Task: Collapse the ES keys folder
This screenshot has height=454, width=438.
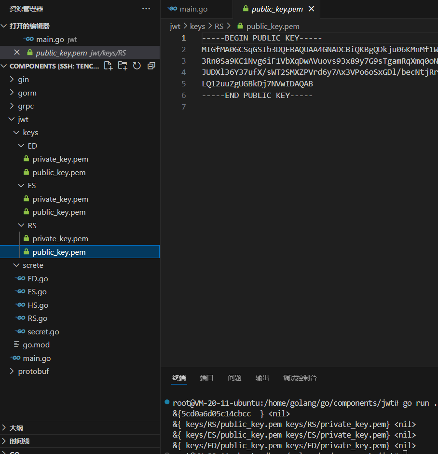Action: 21,186
